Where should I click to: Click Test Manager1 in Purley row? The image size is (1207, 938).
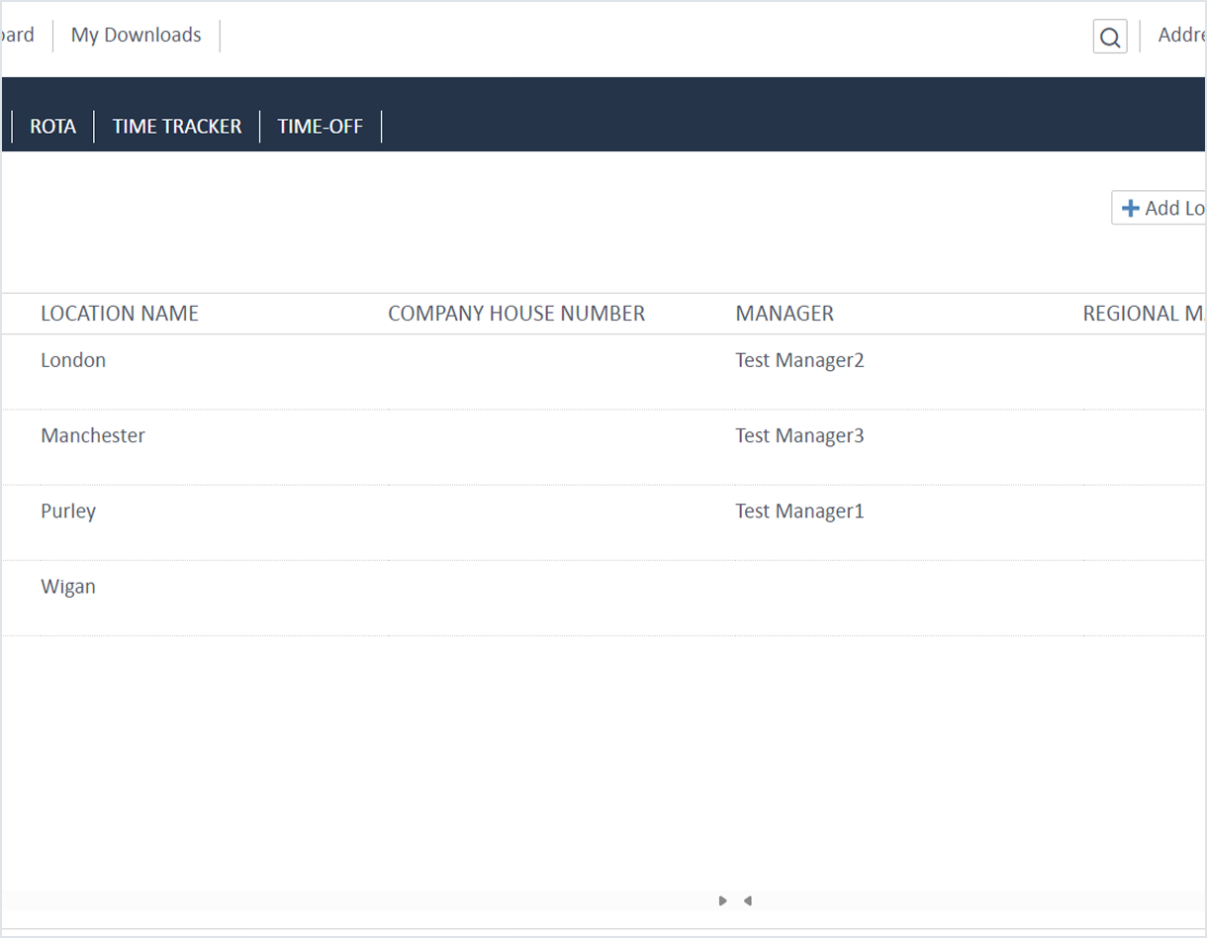(x=799, y=512)
